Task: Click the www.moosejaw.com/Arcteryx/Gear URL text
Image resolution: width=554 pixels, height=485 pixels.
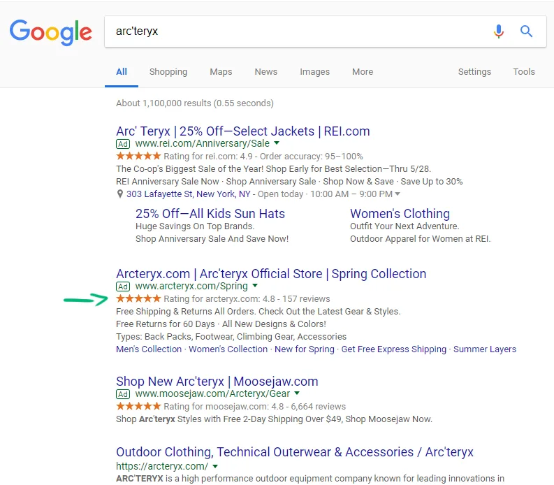Action: (x=212, y=393)
